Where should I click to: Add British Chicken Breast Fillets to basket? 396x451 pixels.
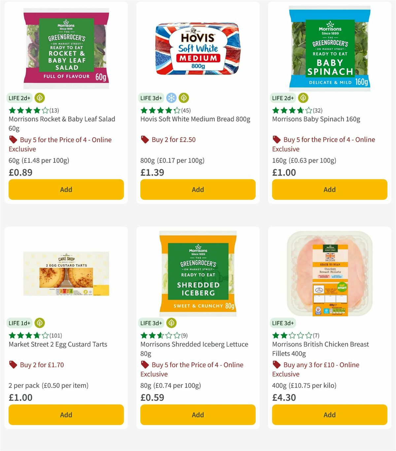(329, 415)
